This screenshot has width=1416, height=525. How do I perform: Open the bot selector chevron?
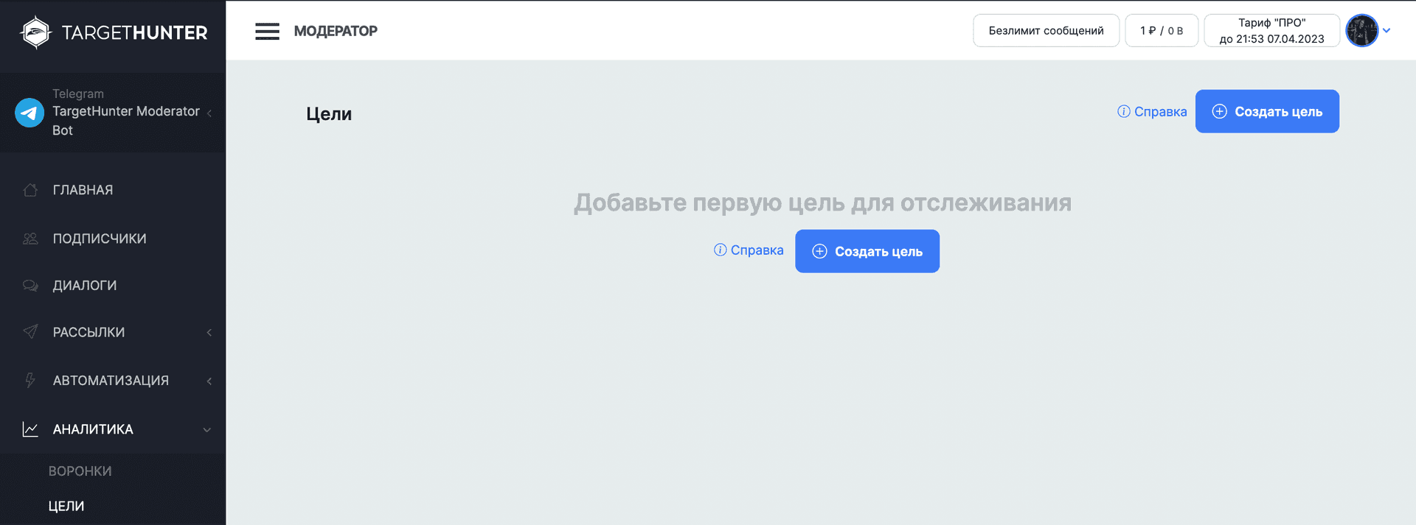[x=209, y=113]
